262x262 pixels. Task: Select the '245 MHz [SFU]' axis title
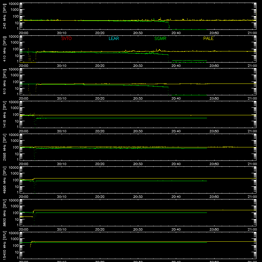(4, 16)
